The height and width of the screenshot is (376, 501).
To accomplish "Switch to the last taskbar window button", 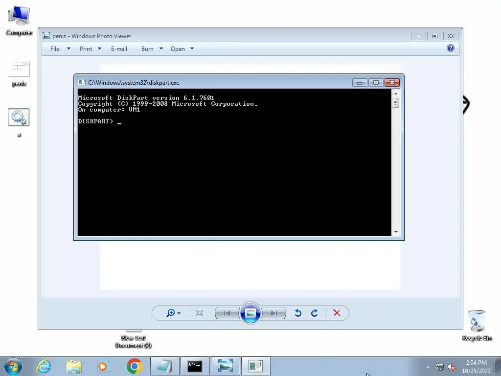I will click(255, 366).
